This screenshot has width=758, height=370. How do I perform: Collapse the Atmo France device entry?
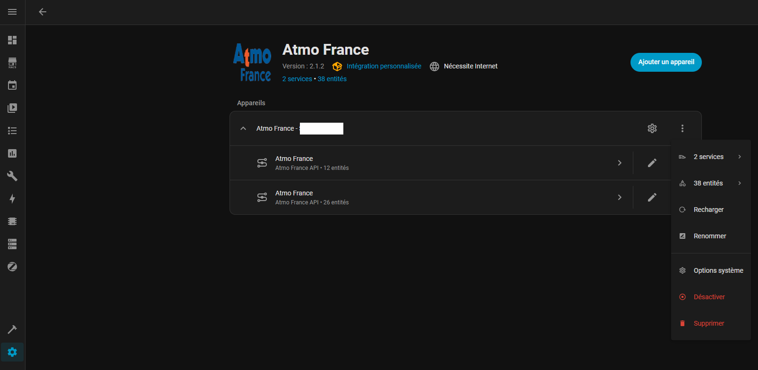tap(243, 128)
